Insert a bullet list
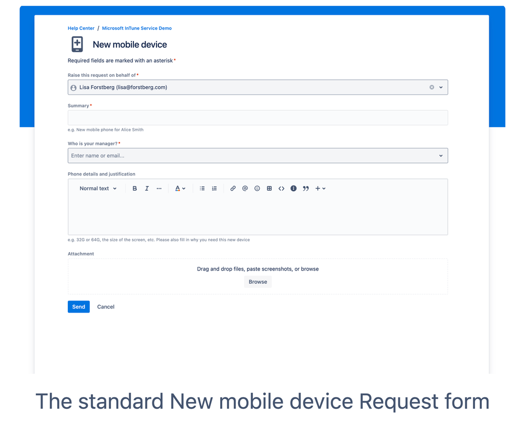 coord(202,188)
